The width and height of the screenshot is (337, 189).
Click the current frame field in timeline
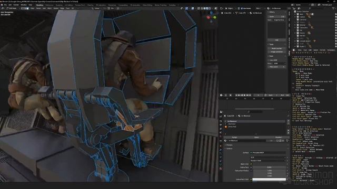[x=259, y=95]
